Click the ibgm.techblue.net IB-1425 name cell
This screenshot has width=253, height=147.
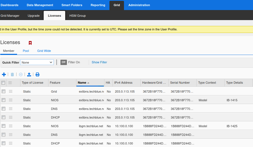point(91,126)
